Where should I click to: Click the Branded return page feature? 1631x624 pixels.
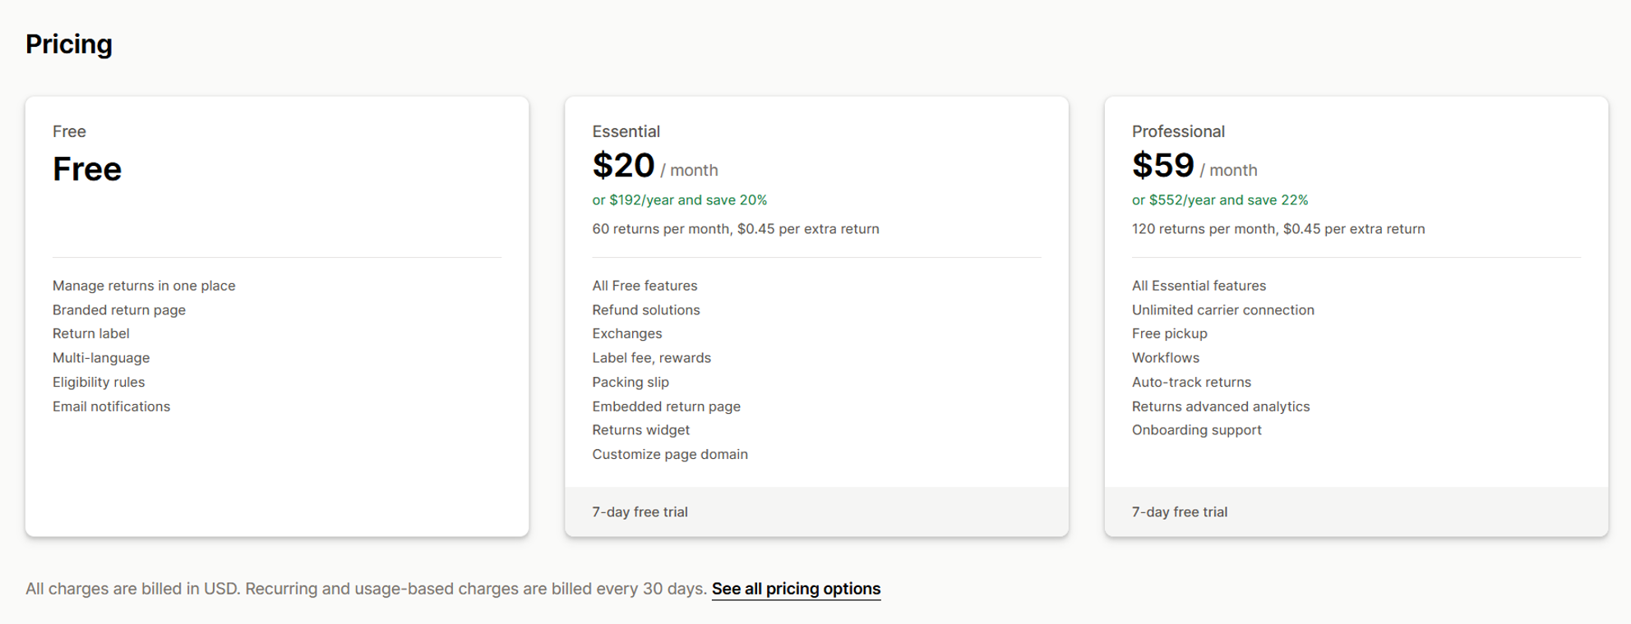point(119,310)
